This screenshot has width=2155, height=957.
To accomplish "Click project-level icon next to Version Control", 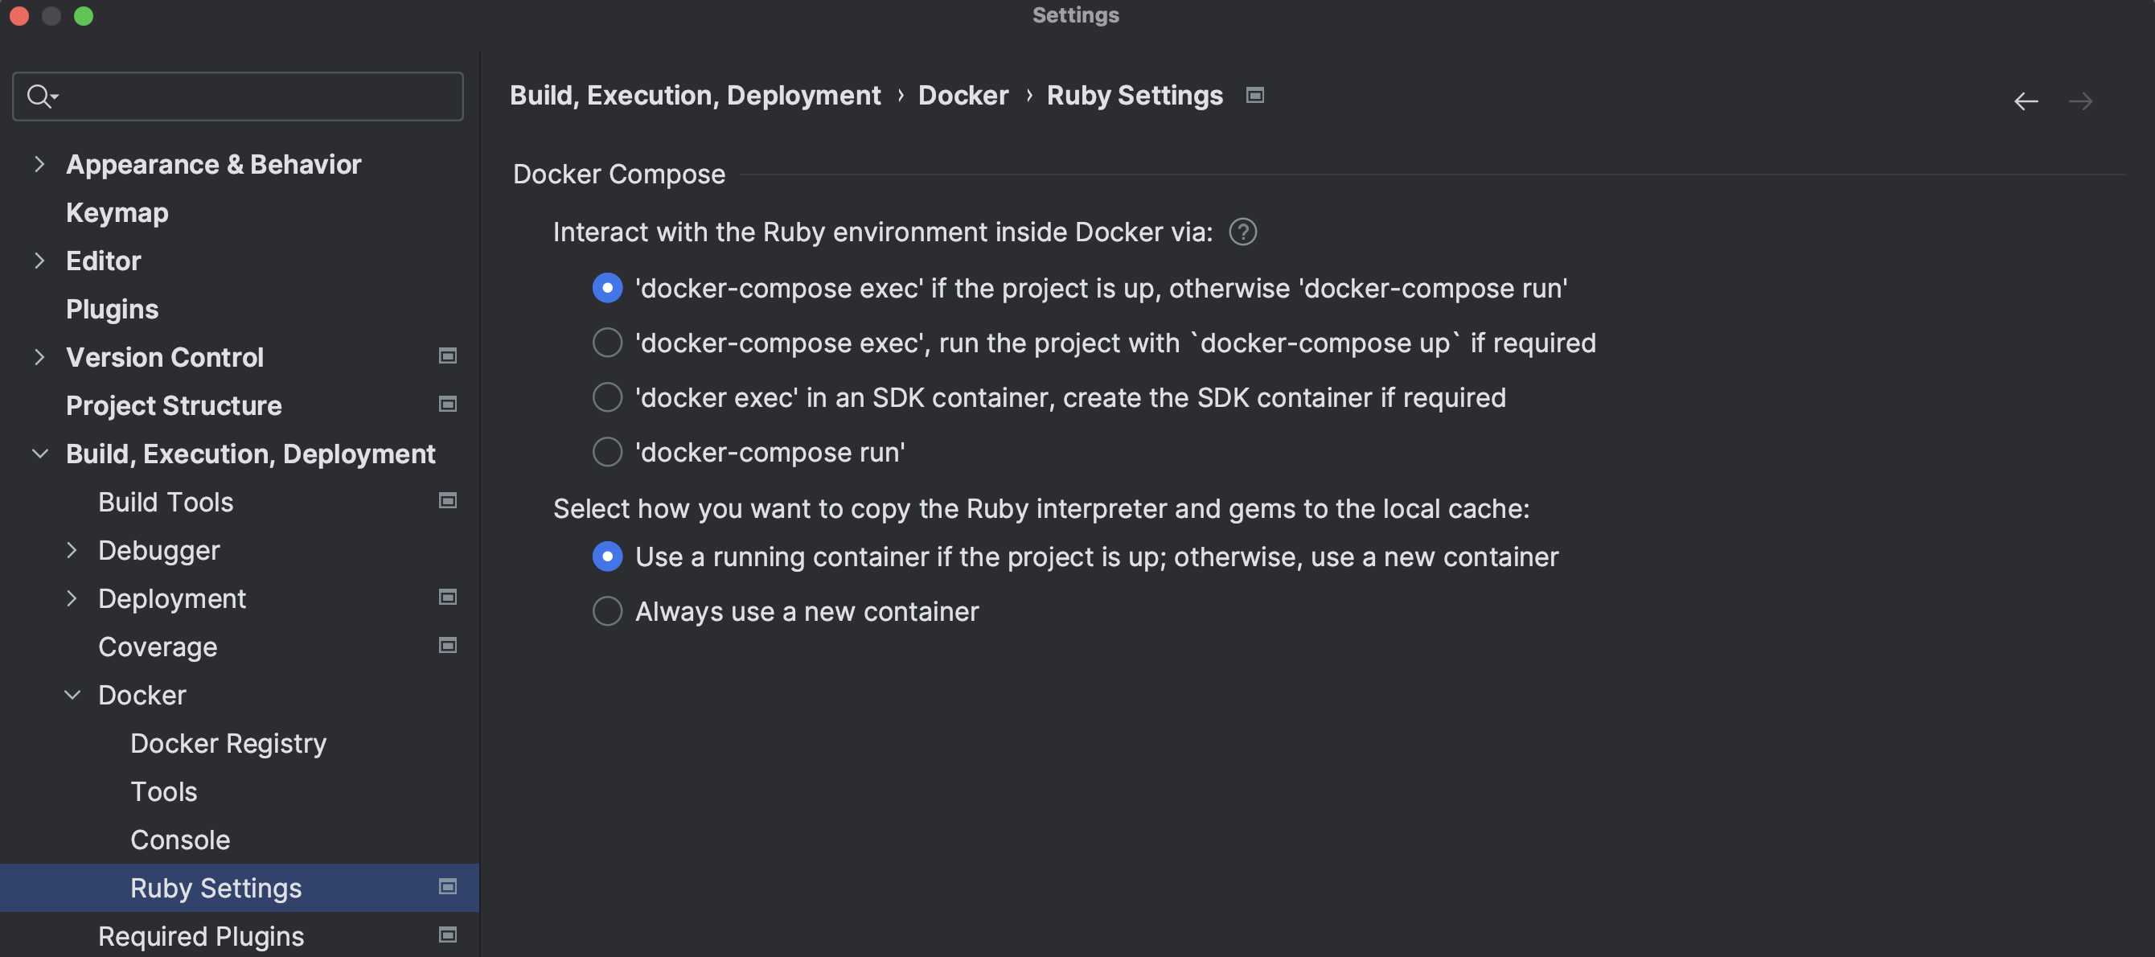I will pyautogui.click(x=448, y=356).
